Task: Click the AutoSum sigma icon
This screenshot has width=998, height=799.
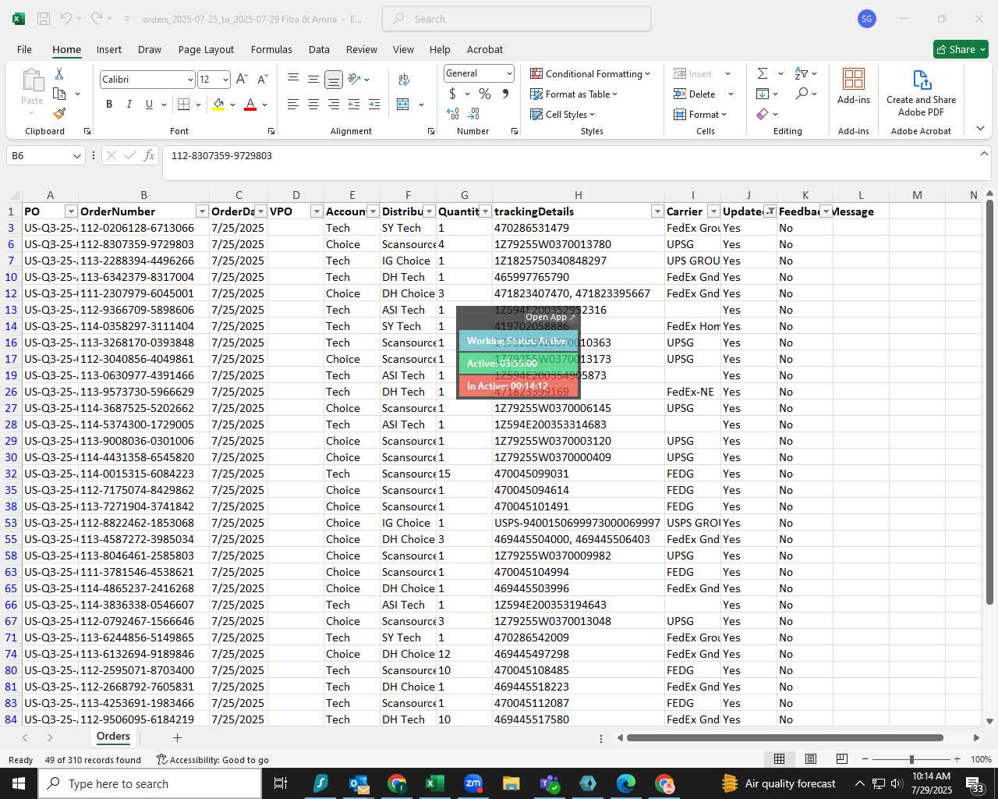Action: [763, 73]
